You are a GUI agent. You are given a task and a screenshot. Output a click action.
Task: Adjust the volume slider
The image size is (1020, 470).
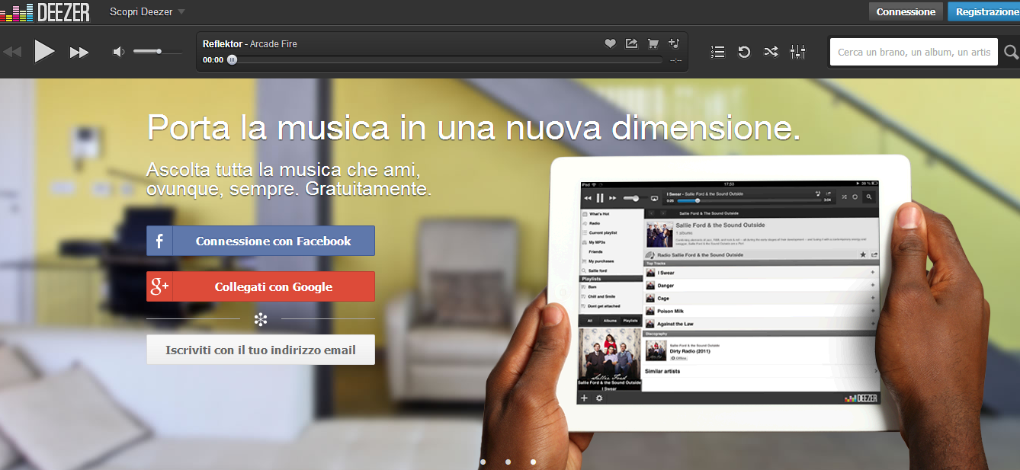[x=158, y=52]
